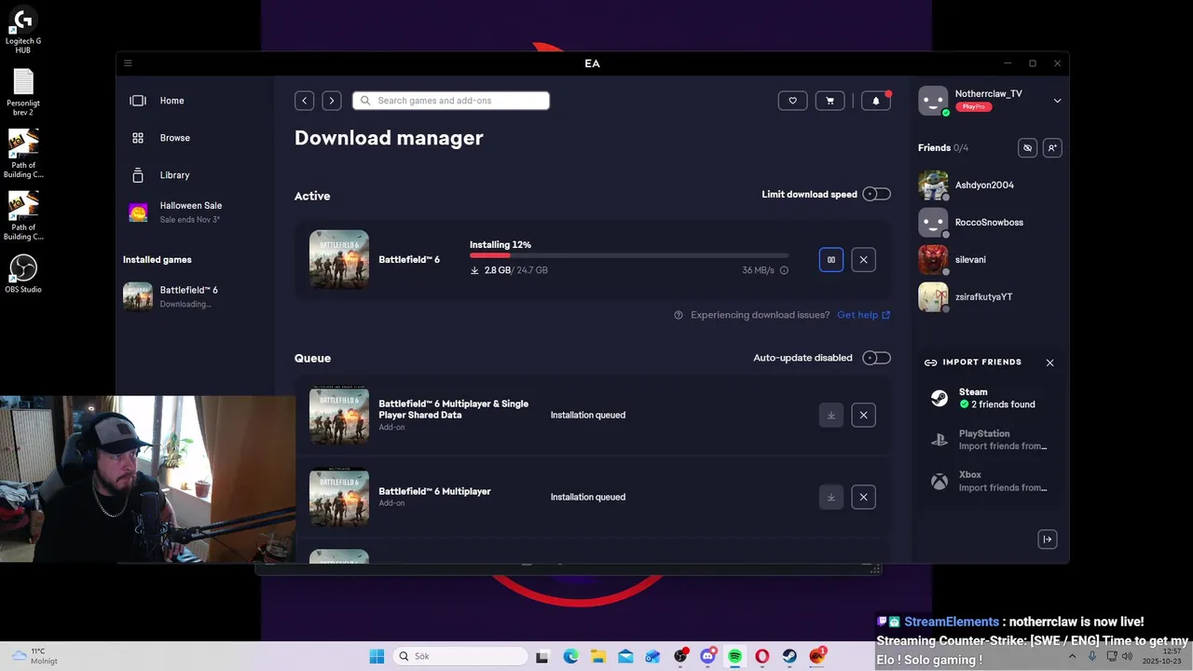Open Opera browser from taskbar
This screenshot has height=671, width=1193.
[x=762, y=656]
